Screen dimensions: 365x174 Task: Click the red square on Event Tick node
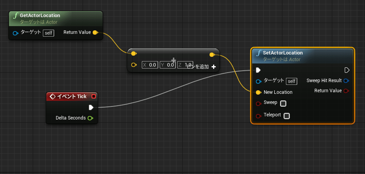pyautogui.click(x=94, y=96)
